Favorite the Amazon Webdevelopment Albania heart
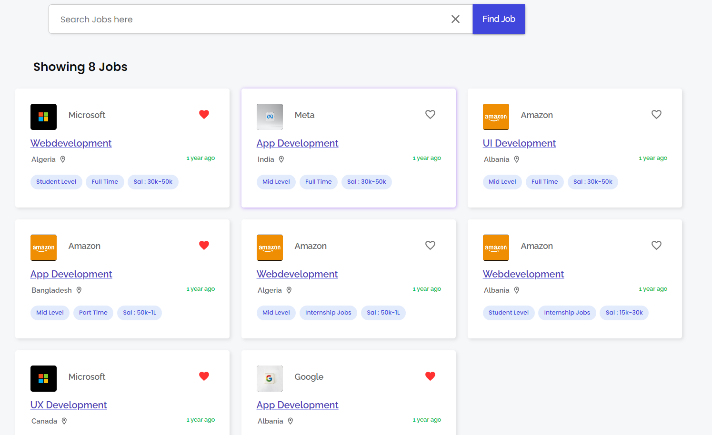 [x=656, y=245]
